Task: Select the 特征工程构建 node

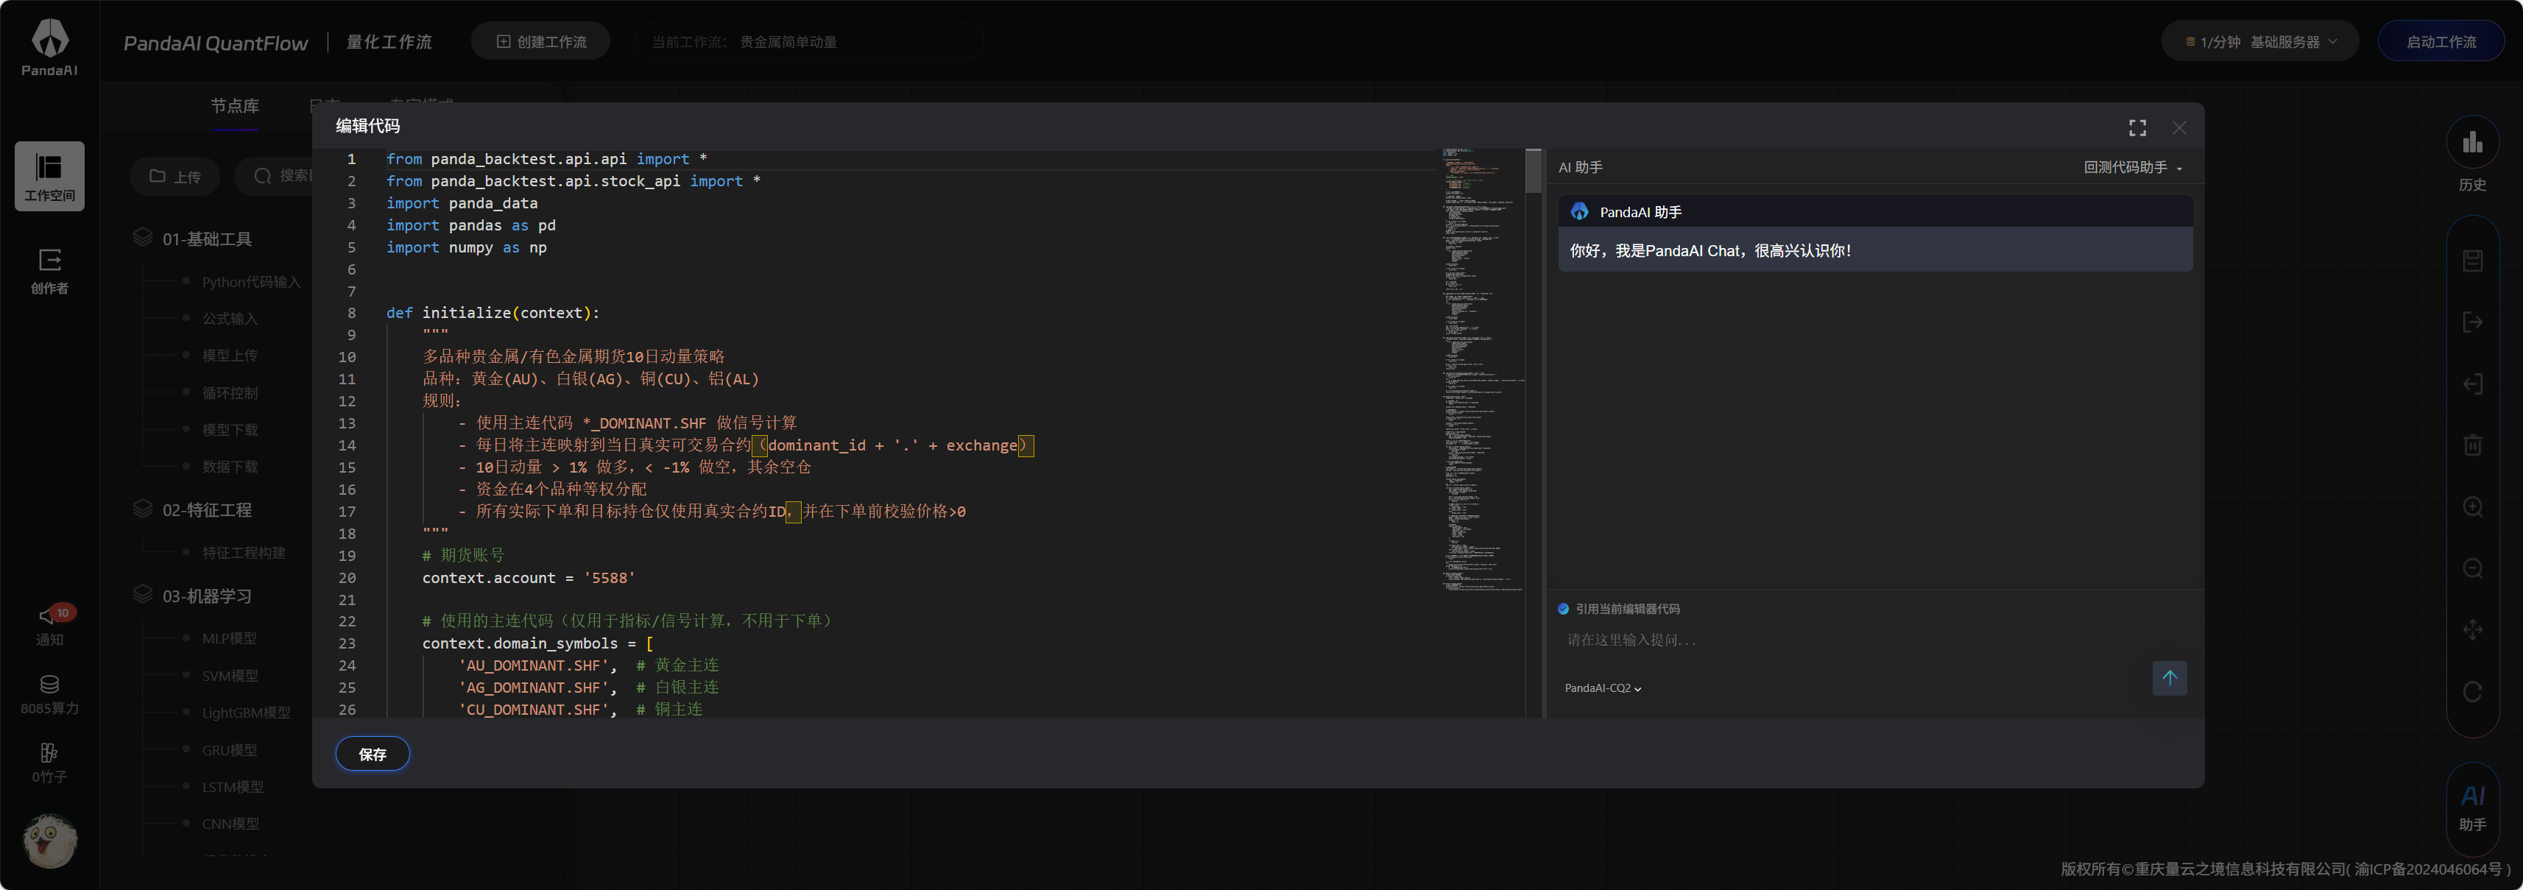Action: click(243, 553)
